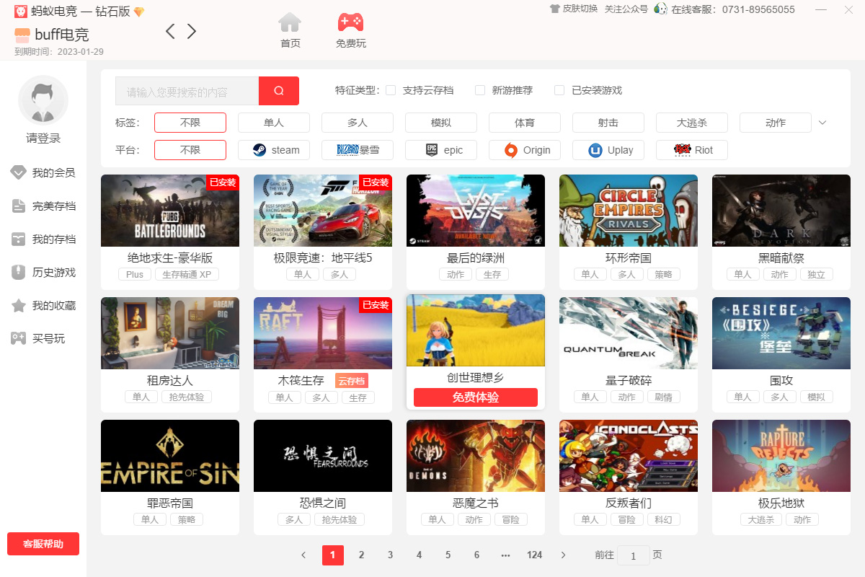Click the back navigation arrow
865x577 pixels.
(170, 31)
